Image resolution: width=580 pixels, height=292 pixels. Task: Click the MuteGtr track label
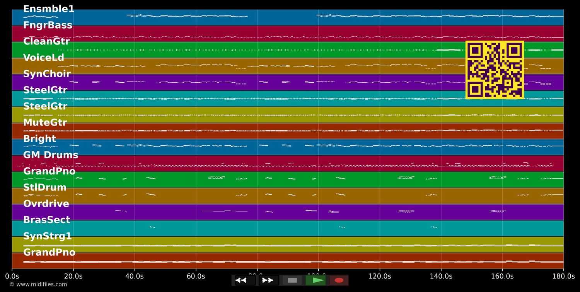click(45, 123)
